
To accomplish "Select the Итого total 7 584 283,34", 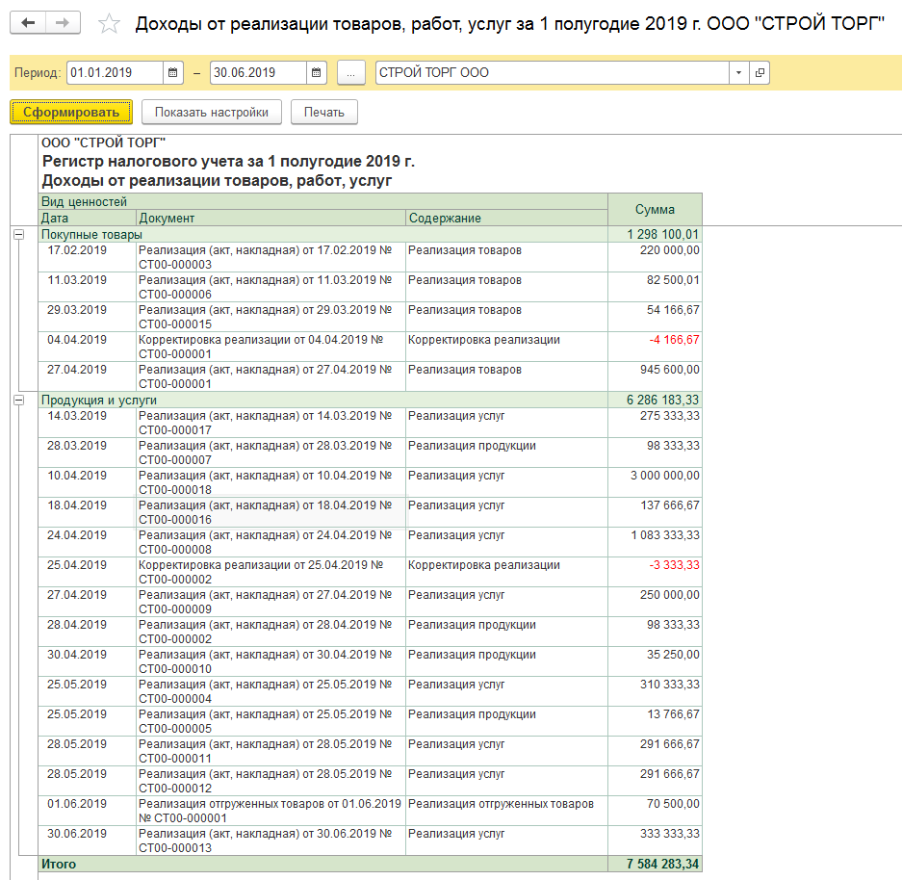I will pos(655,865).
